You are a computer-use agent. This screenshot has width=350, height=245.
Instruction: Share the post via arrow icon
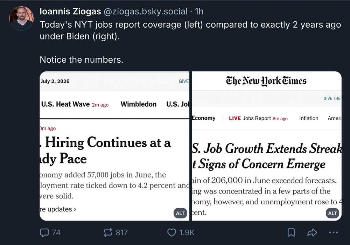coord(312,232)
